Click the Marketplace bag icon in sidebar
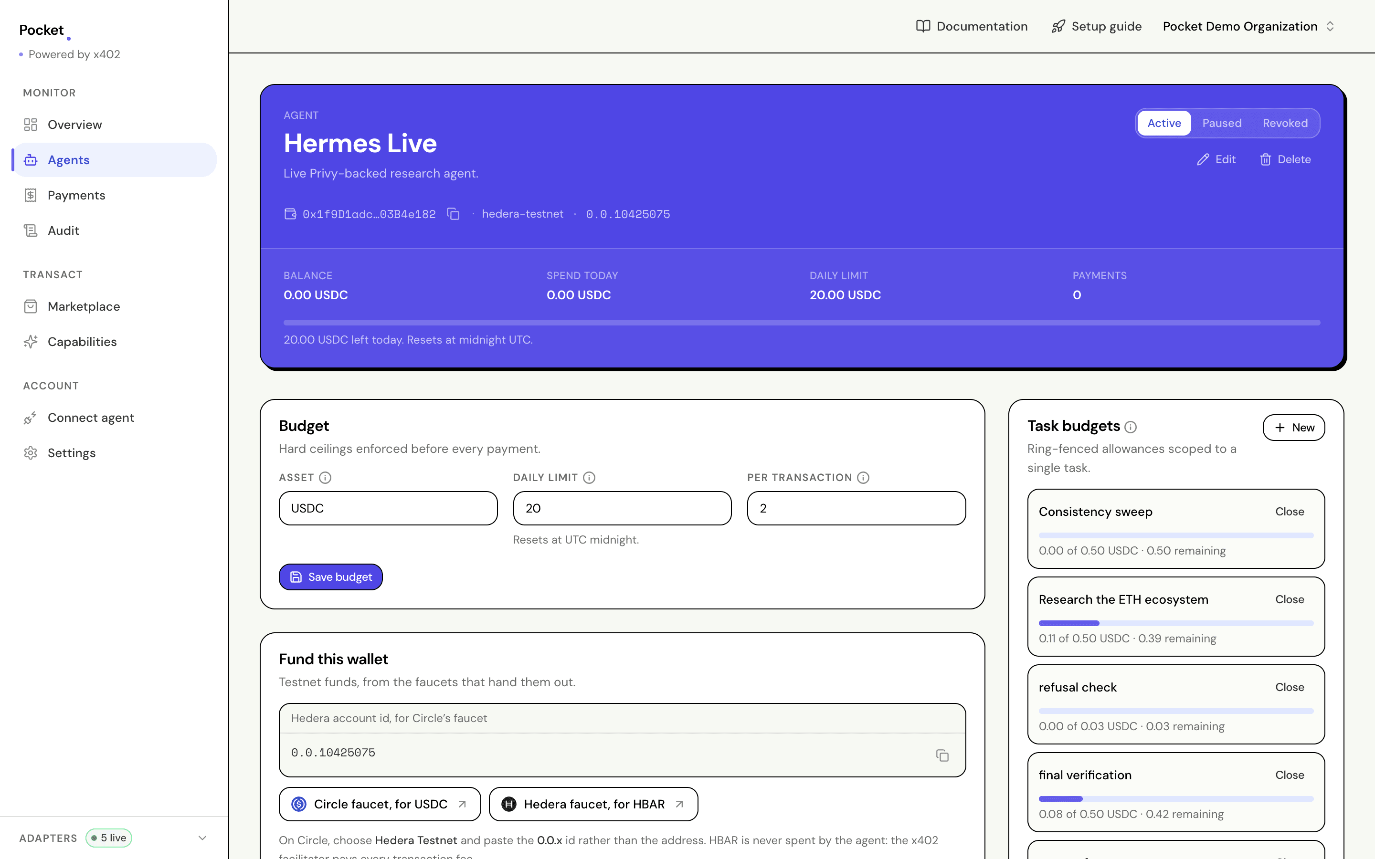 pyautogui.click(x=31, y=306)
